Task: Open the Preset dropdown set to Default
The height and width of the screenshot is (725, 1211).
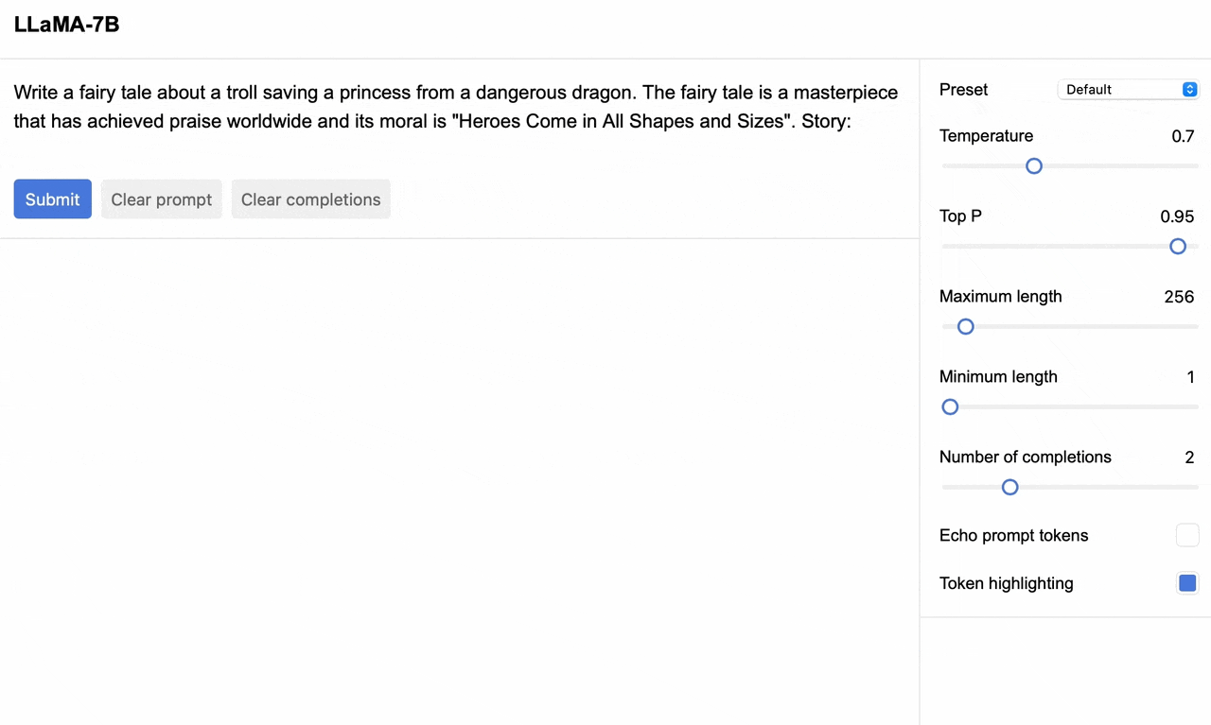Action: 1128,90
